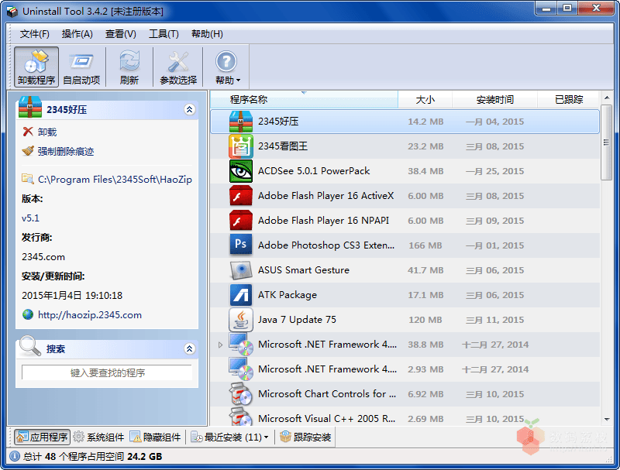This screenshot has height=470, width=620.
Task: Sort by 安装时间 column header
Action: [494, 100]
